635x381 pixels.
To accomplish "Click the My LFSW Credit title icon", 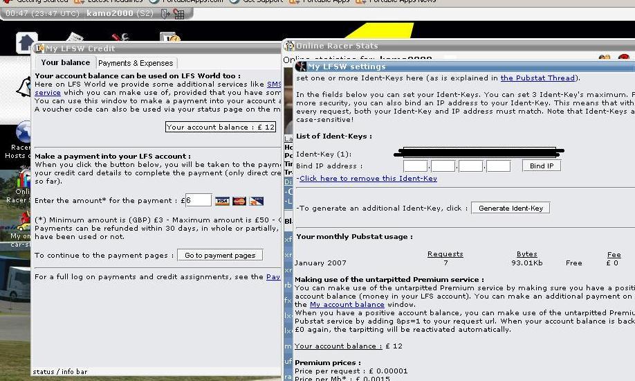I will click(x=39, y=48).
